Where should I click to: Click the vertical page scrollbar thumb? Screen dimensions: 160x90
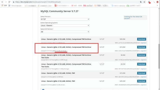tap(159, 56)
